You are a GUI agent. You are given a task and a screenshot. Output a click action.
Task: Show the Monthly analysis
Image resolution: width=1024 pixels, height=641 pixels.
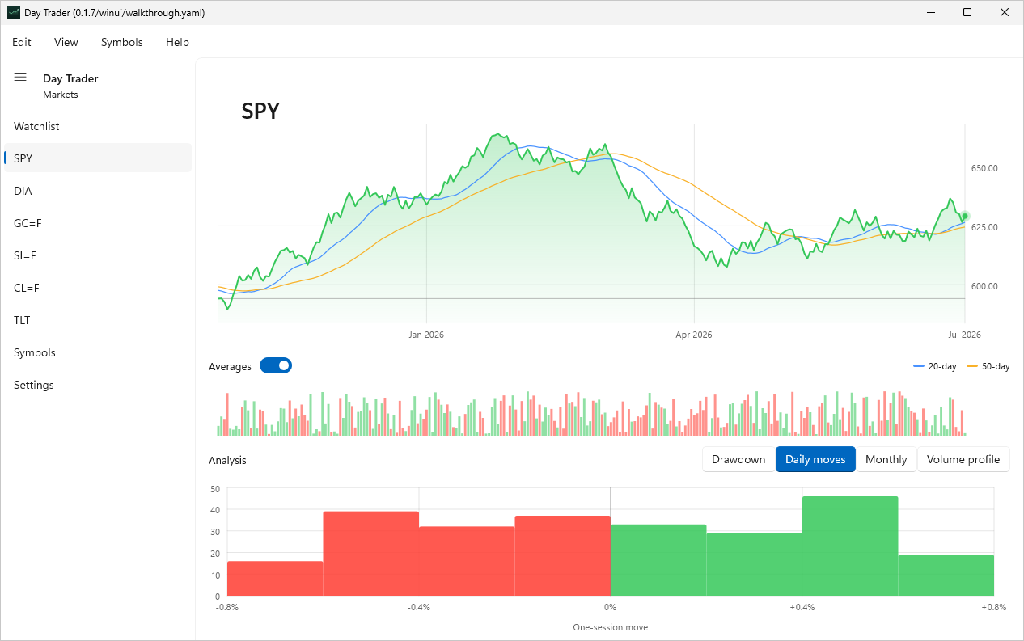(886, 459)
